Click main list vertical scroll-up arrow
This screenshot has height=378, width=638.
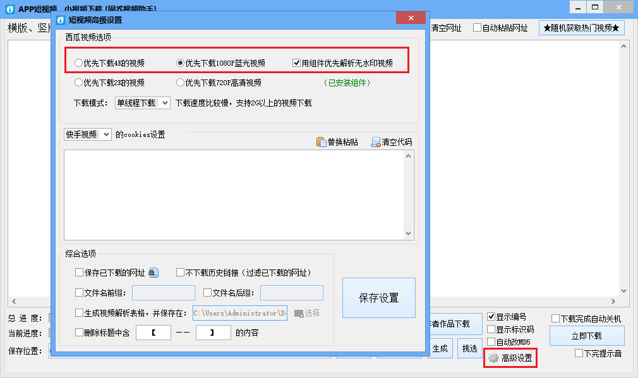(623, 46)
